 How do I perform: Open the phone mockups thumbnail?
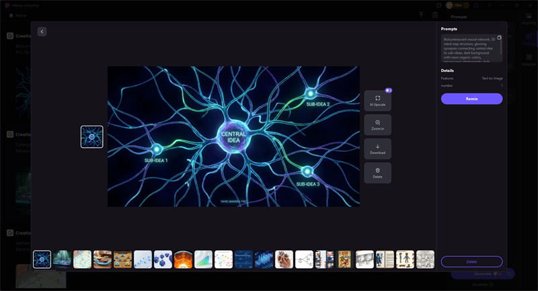point(324,259)
